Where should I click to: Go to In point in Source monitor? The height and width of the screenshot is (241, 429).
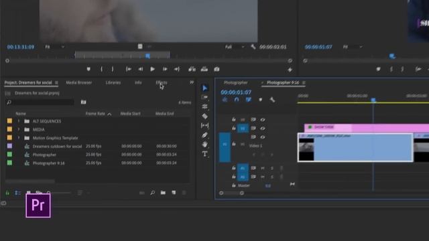coord(128,70)
